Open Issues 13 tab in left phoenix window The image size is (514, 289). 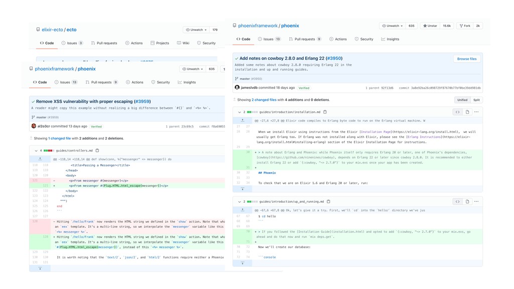[66, 82]
